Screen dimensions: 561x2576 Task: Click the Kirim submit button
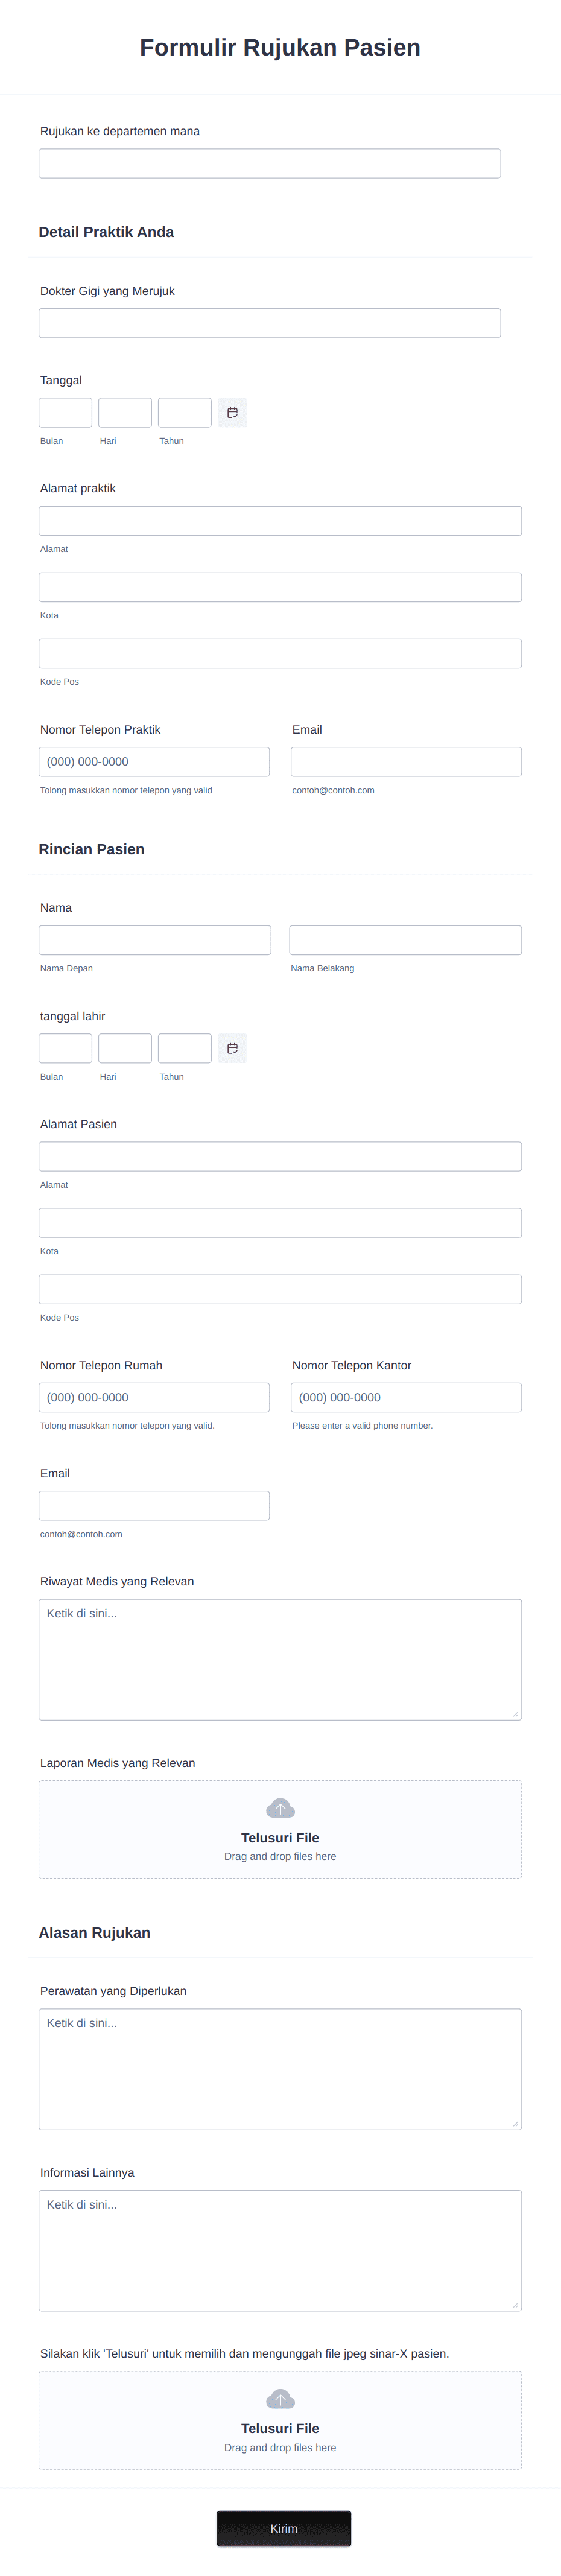point(284,2528)
